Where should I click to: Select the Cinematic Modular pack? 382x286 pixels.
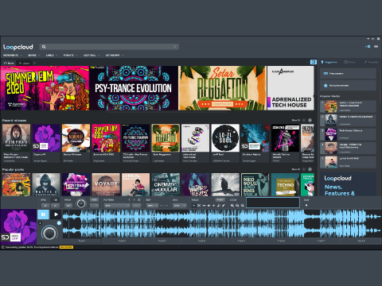click(x=166, y=184)
